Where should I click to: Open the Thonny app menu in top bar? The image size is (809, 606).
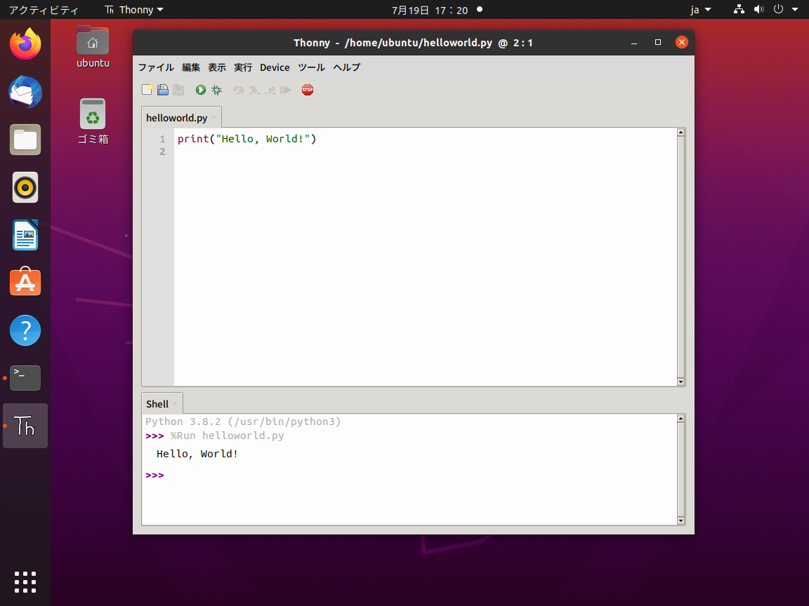[x=134, y=10]
